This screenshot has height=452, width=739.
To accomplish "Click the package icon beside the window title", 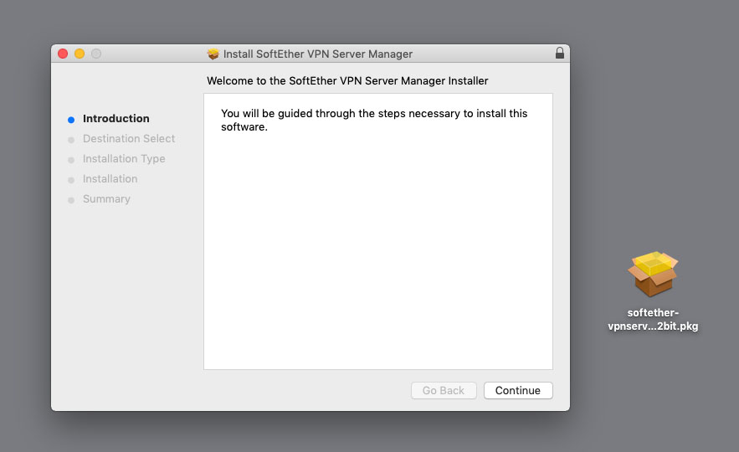I will [x=213, y=54].
